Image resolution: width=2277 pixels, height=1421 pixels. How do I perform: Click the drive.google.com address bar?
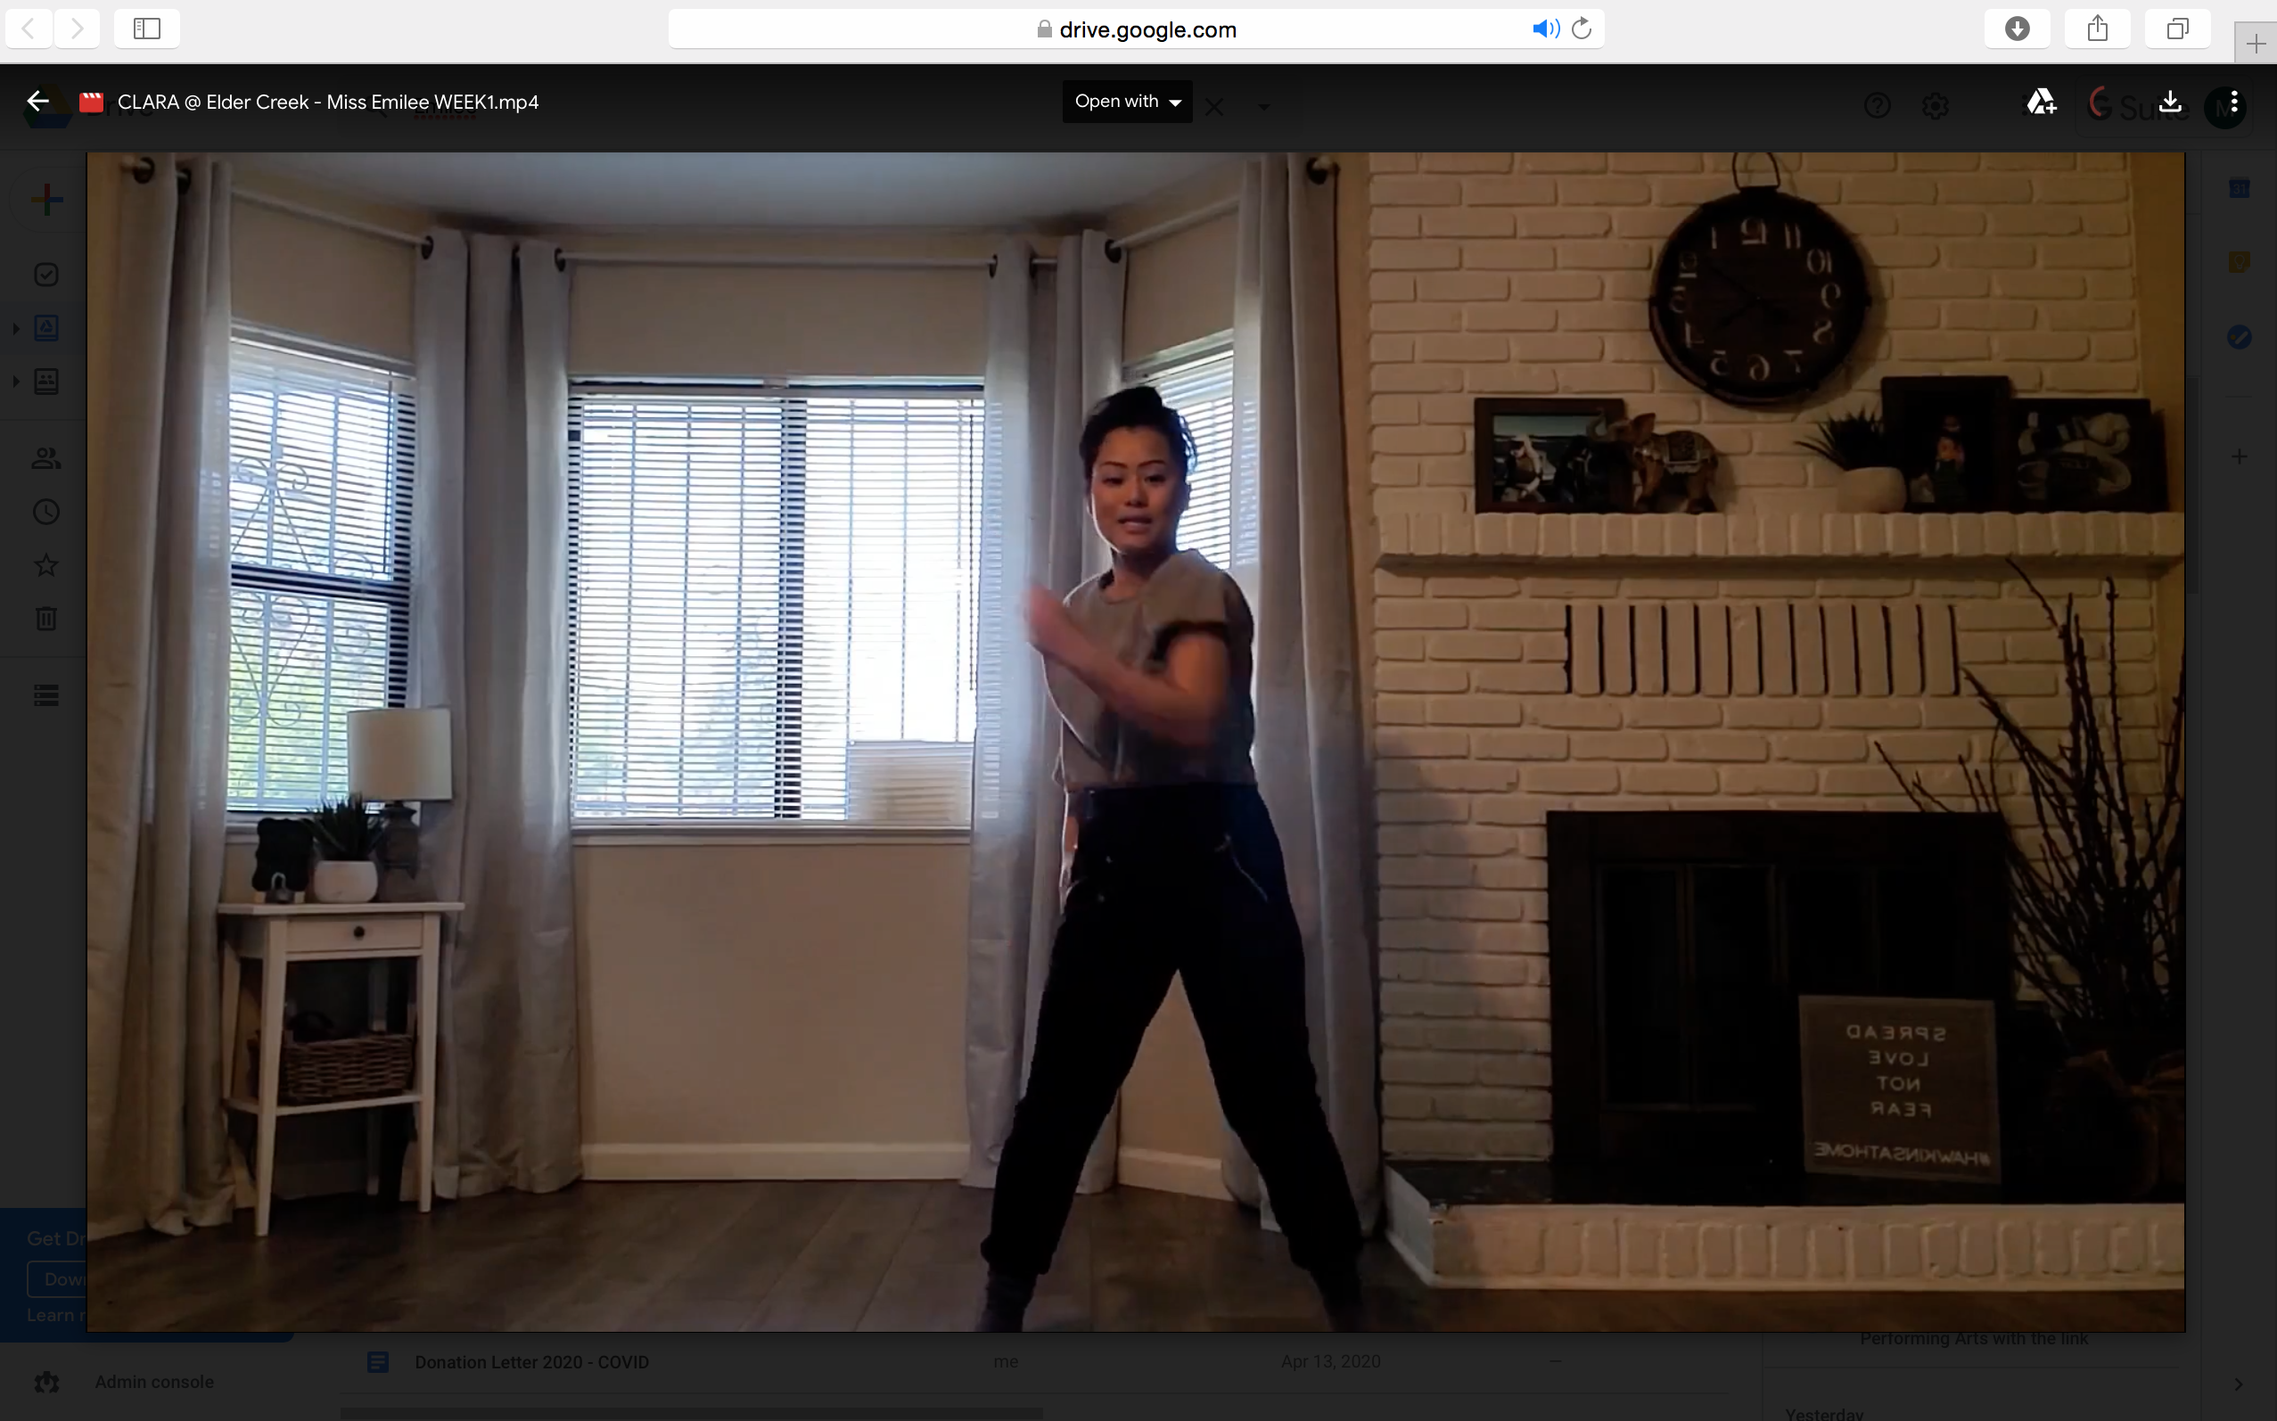click(x=1147, y=29)
